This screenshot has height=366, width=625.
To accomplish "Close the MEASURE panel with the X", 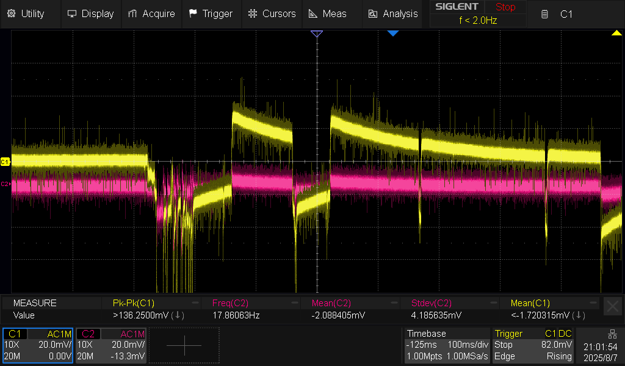I will click(612, 307).
